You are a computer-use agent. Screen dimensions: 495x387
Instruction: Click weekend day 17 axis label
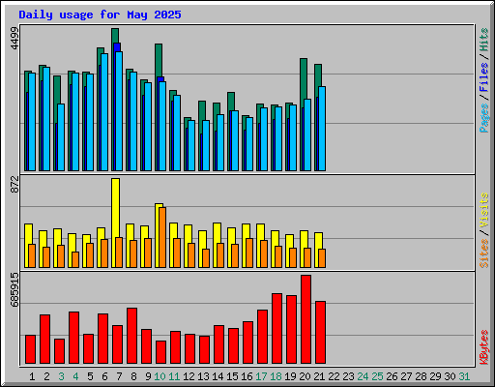261,376
